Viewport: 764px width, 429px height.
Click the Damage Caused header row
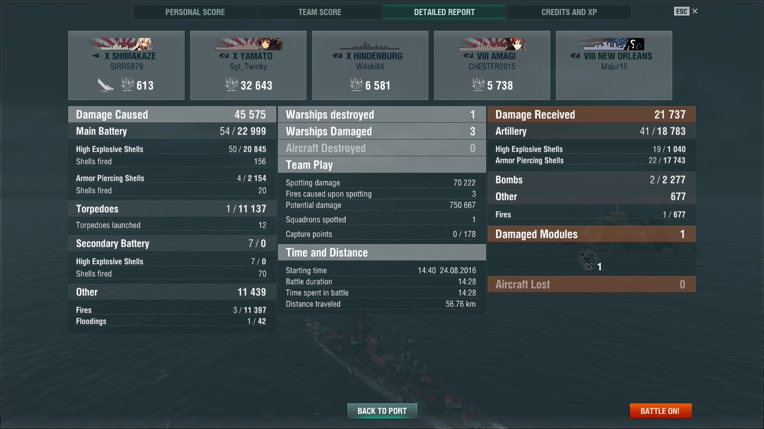click(x=172, y=115)
